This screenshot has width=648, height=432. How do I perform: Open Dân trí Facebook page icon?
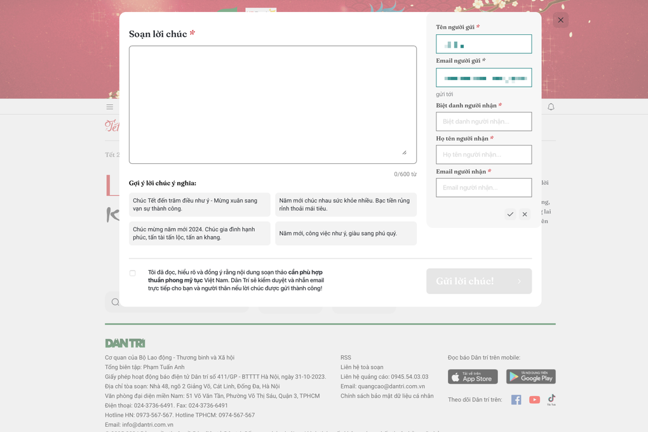pos(516,400)
